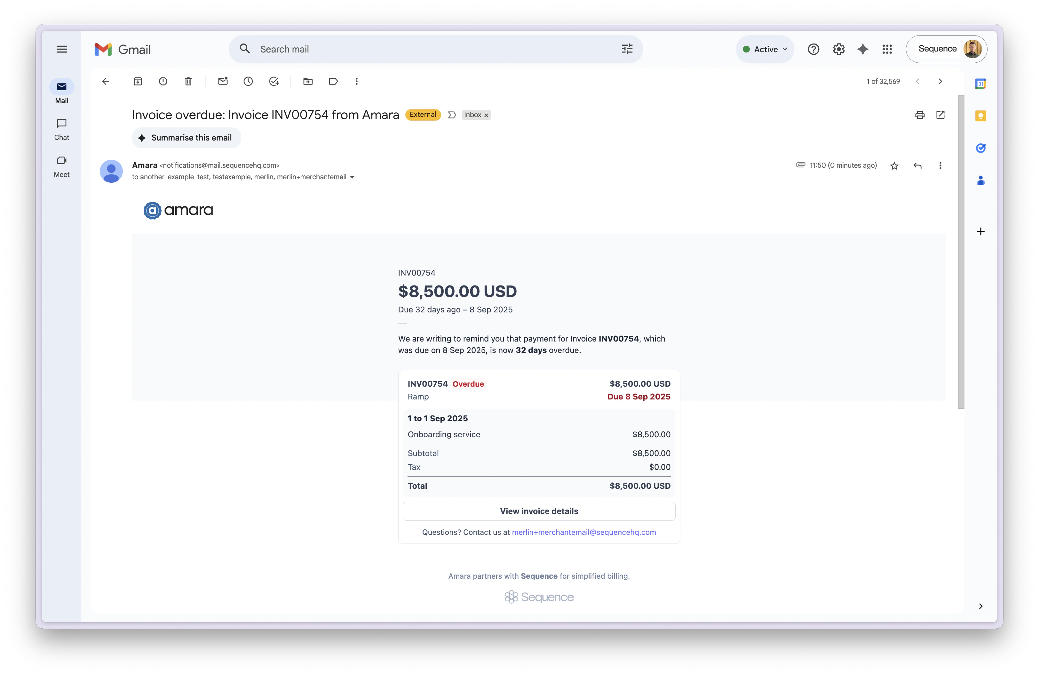The height and width of the screenshot is (676, 1039).
Task: Click the red 'Overdue' status text
Action: click(468, 384)
